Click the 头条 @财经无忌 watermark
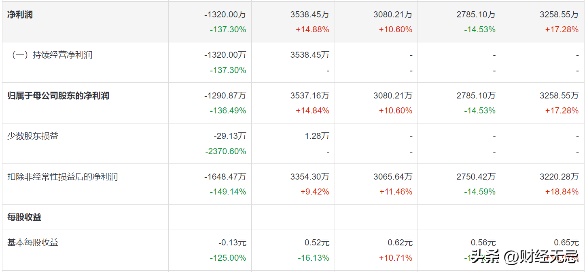587x272 pixels. [x=525, y=257]
